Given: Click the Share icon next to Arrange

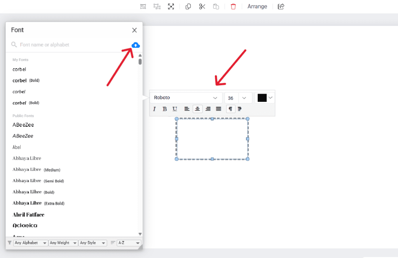Looking at the screenshot, I should 281,6.
